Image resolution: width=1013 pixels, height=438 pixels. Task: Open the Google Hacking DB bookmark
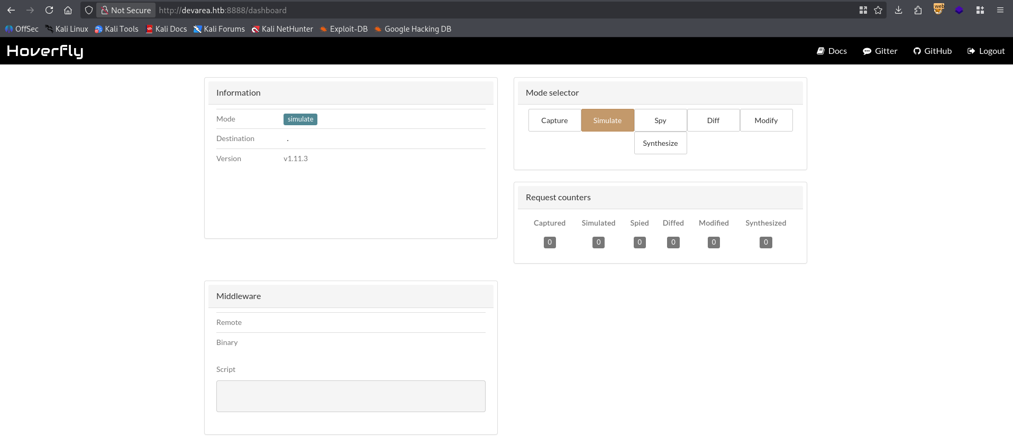[413, 29]
